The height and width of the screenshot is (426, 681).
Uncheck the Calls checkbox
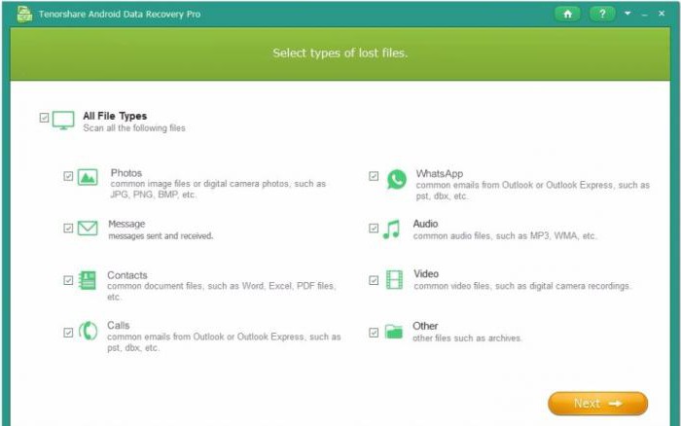click(x=68, y=333)
